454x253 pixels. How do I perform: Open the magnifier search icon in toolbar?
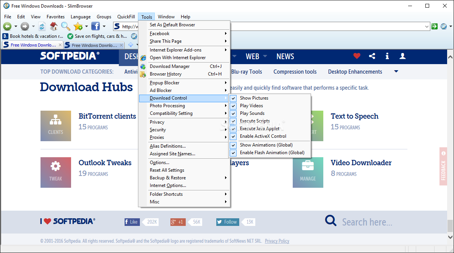[x=65, y=26]
